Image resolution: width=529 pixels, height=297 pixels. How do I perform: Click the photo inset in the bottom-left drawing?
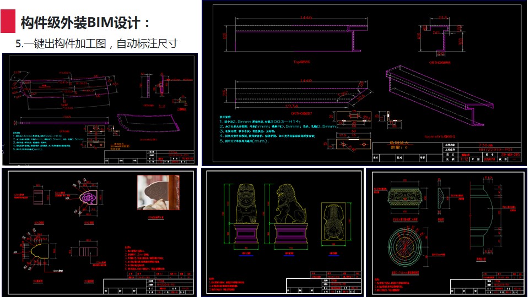158,193
